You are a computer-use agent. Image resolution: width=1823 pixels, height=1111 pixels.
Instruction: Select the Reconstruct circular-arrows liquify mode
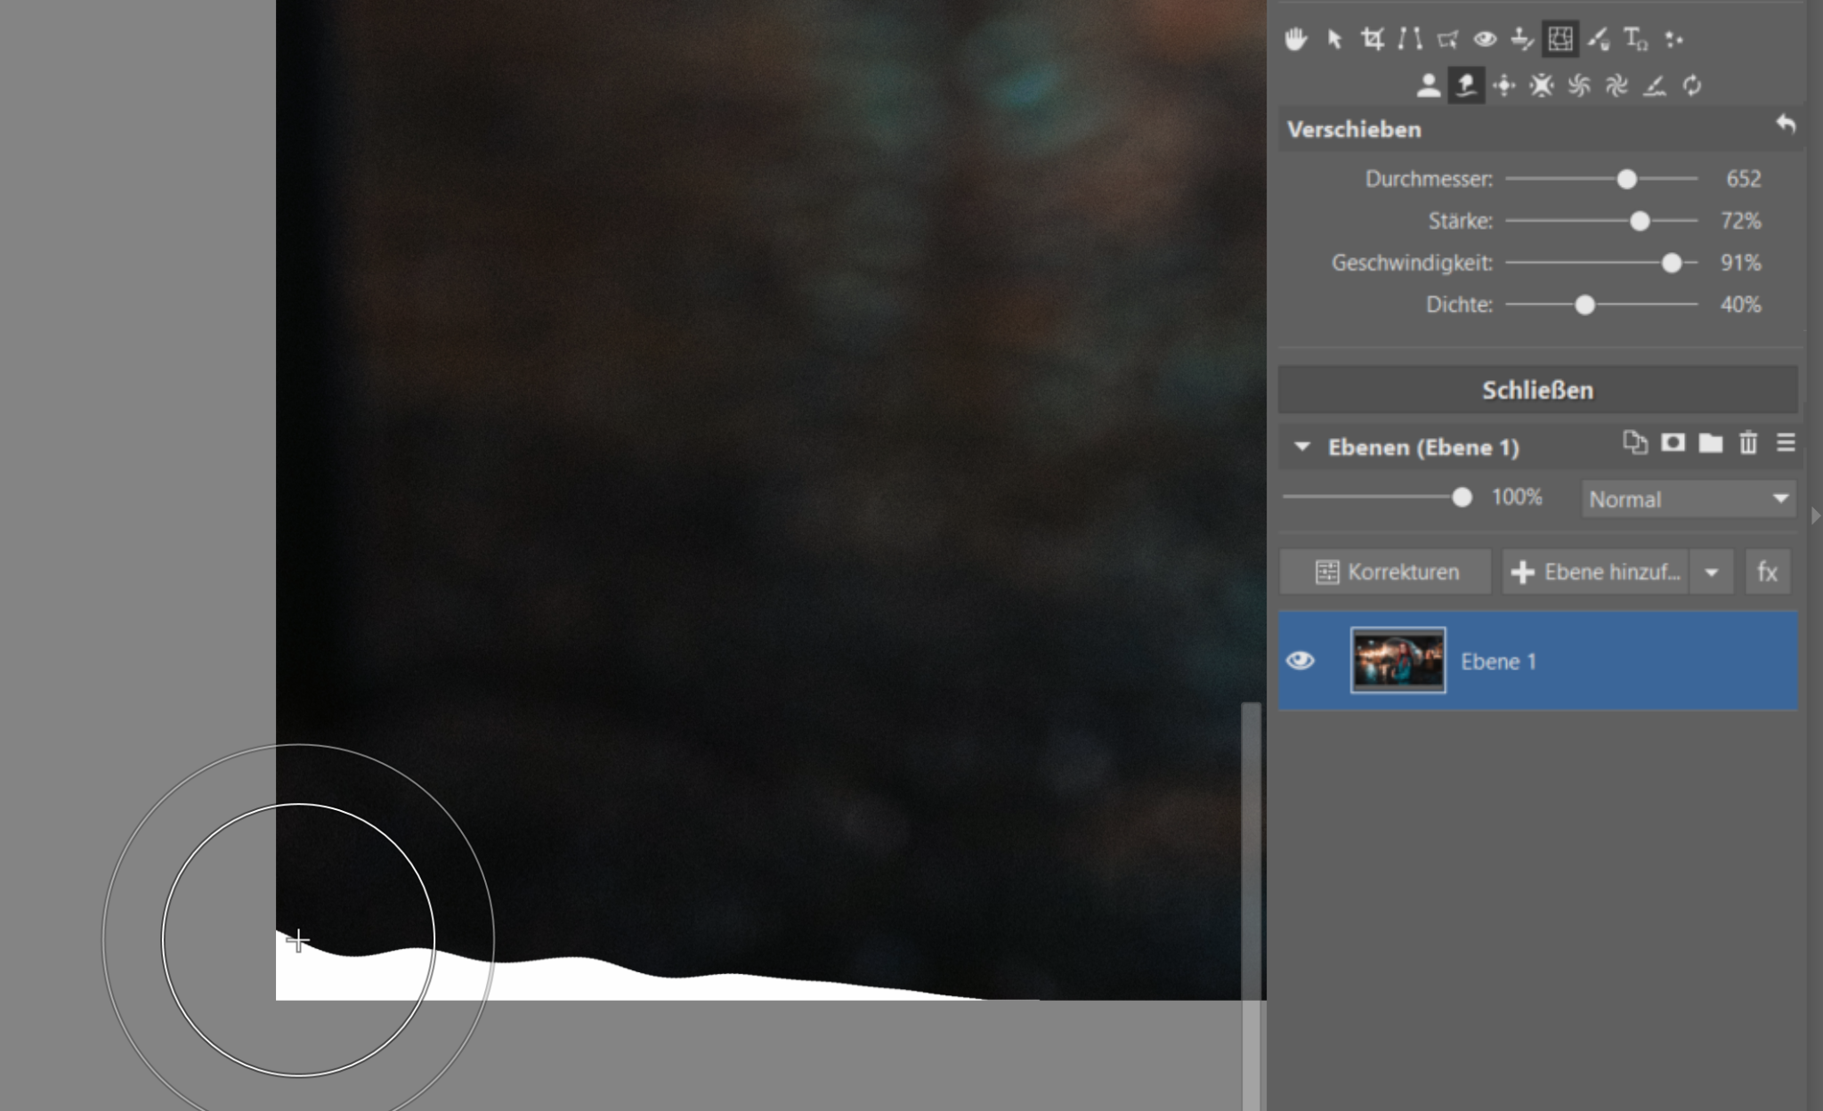click(x=1692, y=85)
